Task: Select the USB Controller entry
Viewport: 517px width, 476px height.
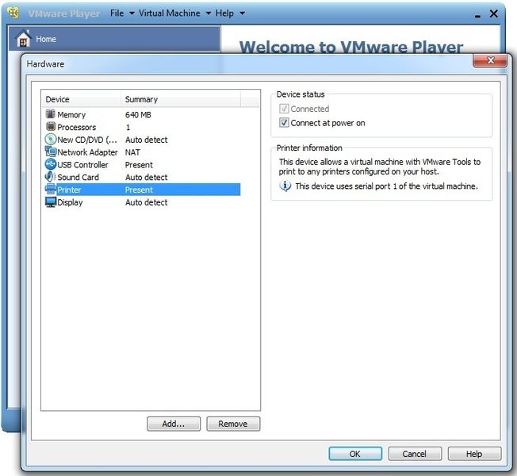Action: coord(82,165)
